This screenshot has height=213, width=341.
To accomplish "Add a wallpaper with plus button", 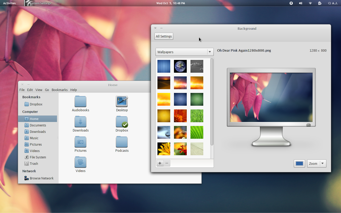I will (x=160, y=163).
